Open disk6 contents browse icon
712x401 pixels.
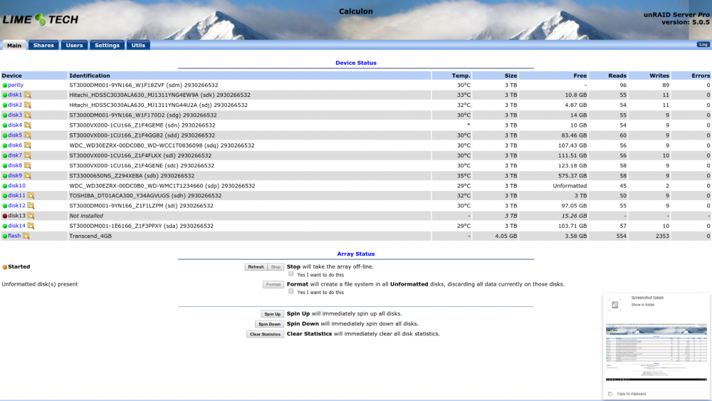(x=28, y=145)
